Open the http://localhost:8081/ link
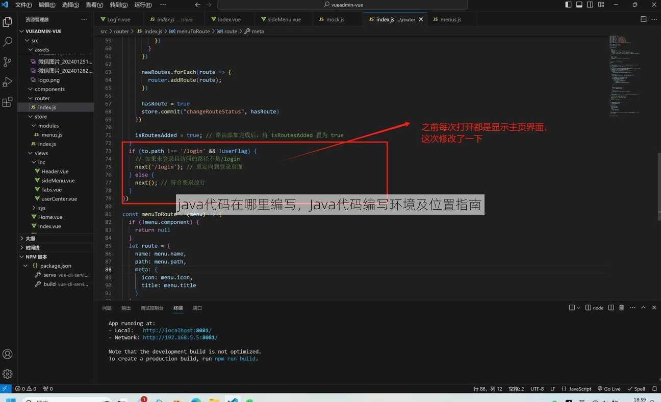Image resolution: width=661 pixels, height=402 pixels. 177,330
